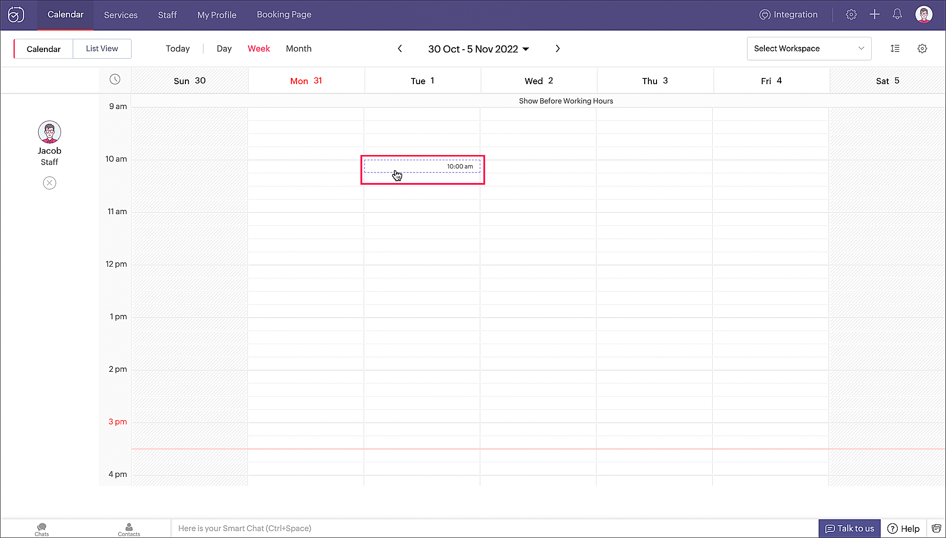Screen dimensions: 946x538
Task: Open the notifications bell
Action: coord(897,14)
